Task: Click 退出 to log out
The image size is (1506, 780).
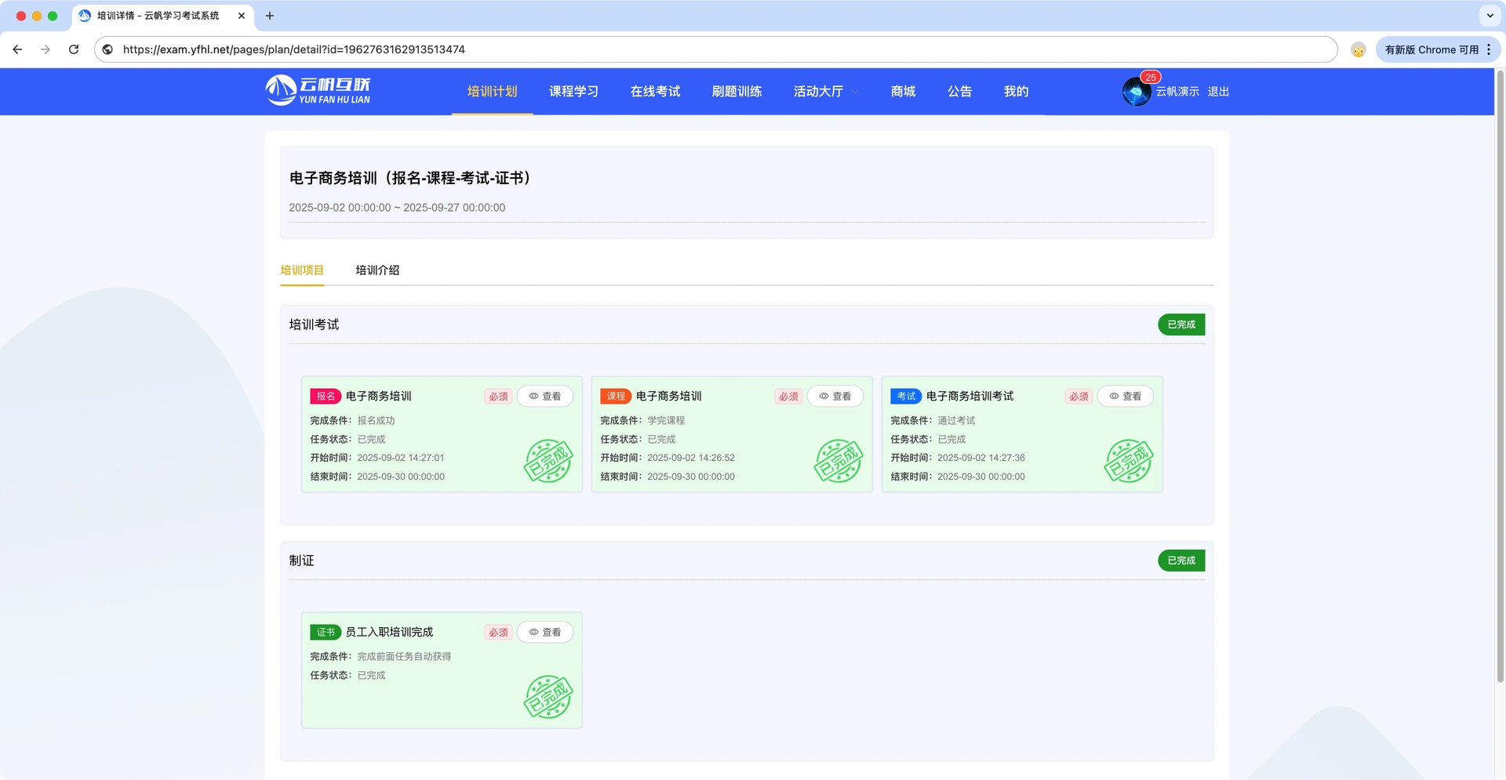Action: coord(1218,92)
